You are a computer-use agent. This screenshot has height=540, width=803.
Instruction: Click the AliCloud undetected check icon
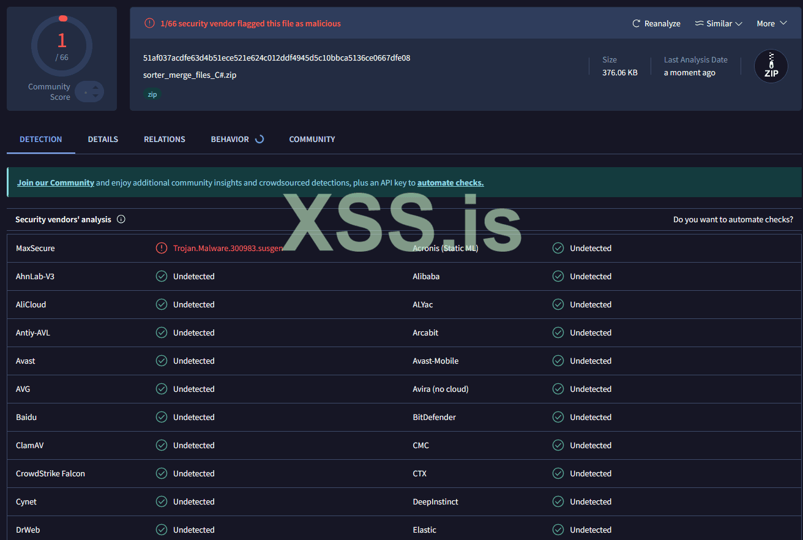coord(162,304)
